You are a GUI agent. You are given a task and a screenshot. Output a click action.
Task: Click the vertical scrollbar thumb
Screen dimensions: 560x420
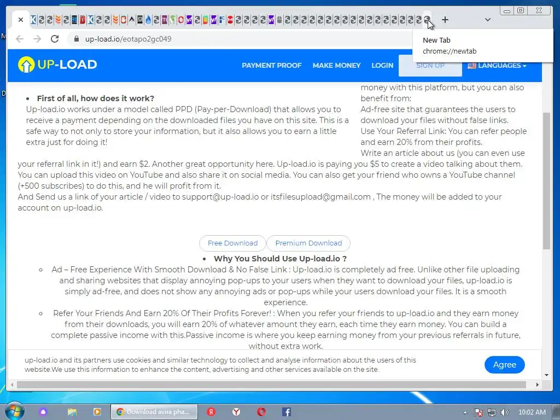(546, 181)
